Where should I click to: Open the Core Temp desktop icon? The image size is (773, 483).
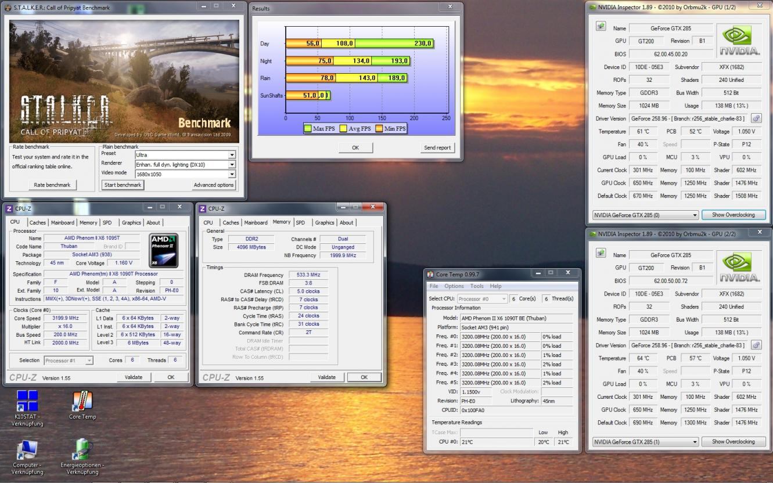click(82, 405)
